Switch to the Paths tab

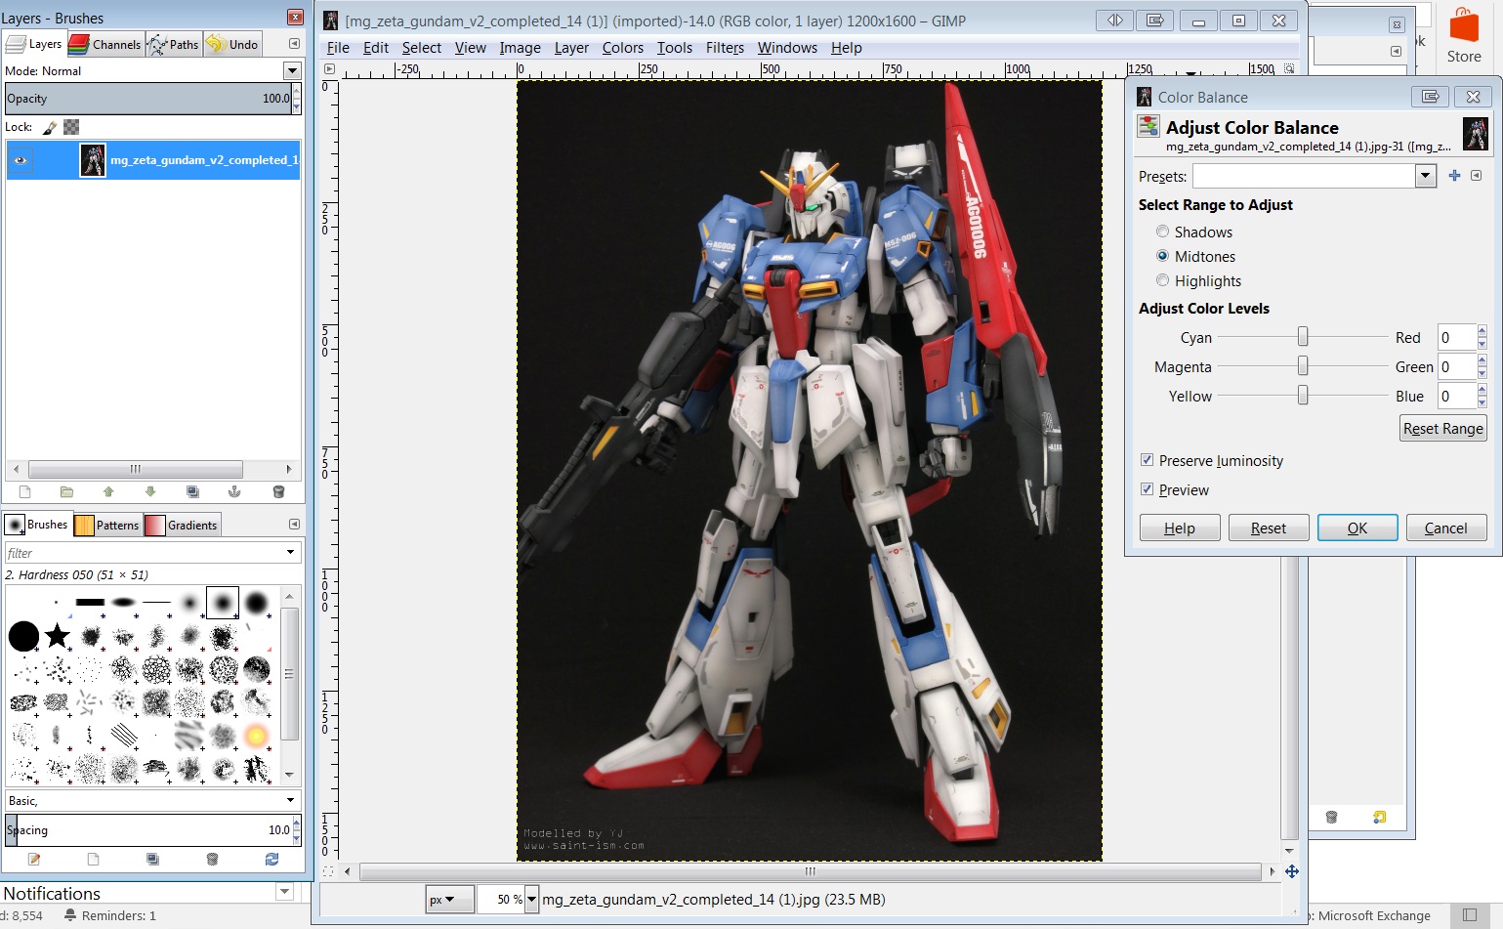pos(174,44)
